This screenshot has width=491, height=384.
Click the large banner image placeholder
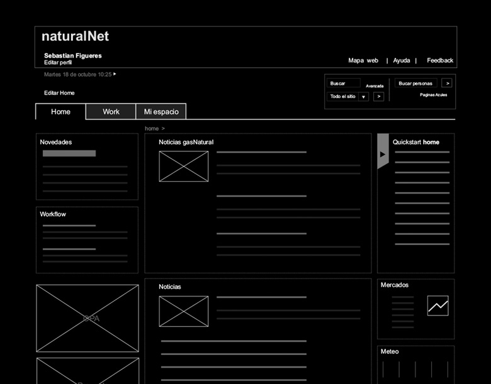(87, 318)
